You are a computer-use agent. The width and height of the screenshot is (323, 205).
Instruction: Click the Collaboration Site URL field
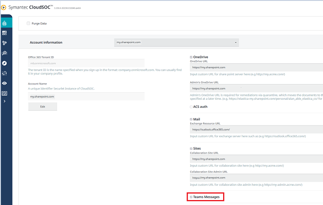pos(256,159)
